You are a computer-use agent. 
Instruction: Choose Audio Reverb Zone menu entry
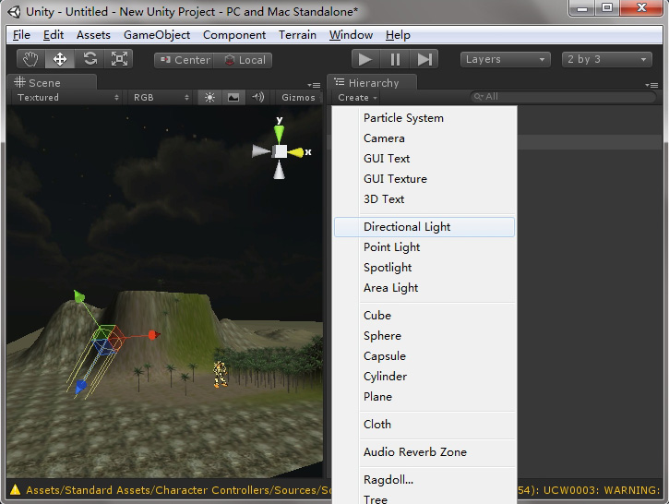pyautogui.click(x=424, y=452)
